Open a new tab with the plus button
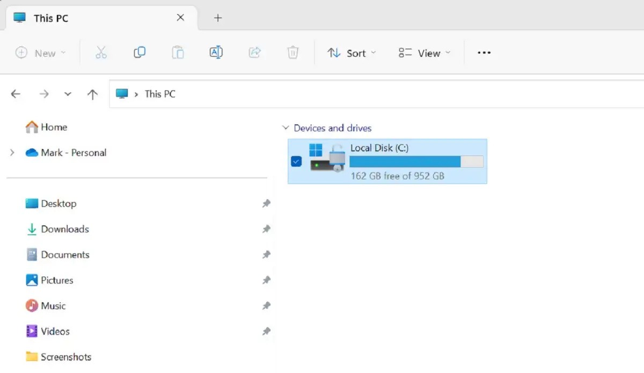This screenshot has width=644, height=373. [x=218, y=18]
